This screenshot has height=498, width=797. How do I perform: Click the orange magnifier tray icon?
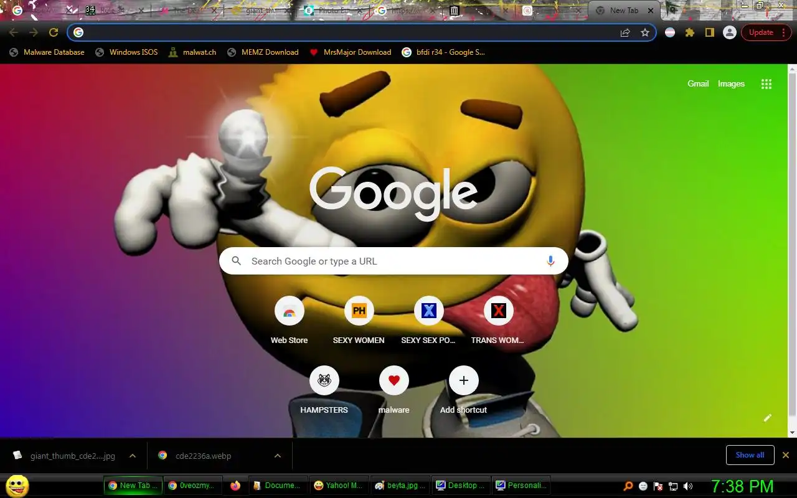click(628, 486)
